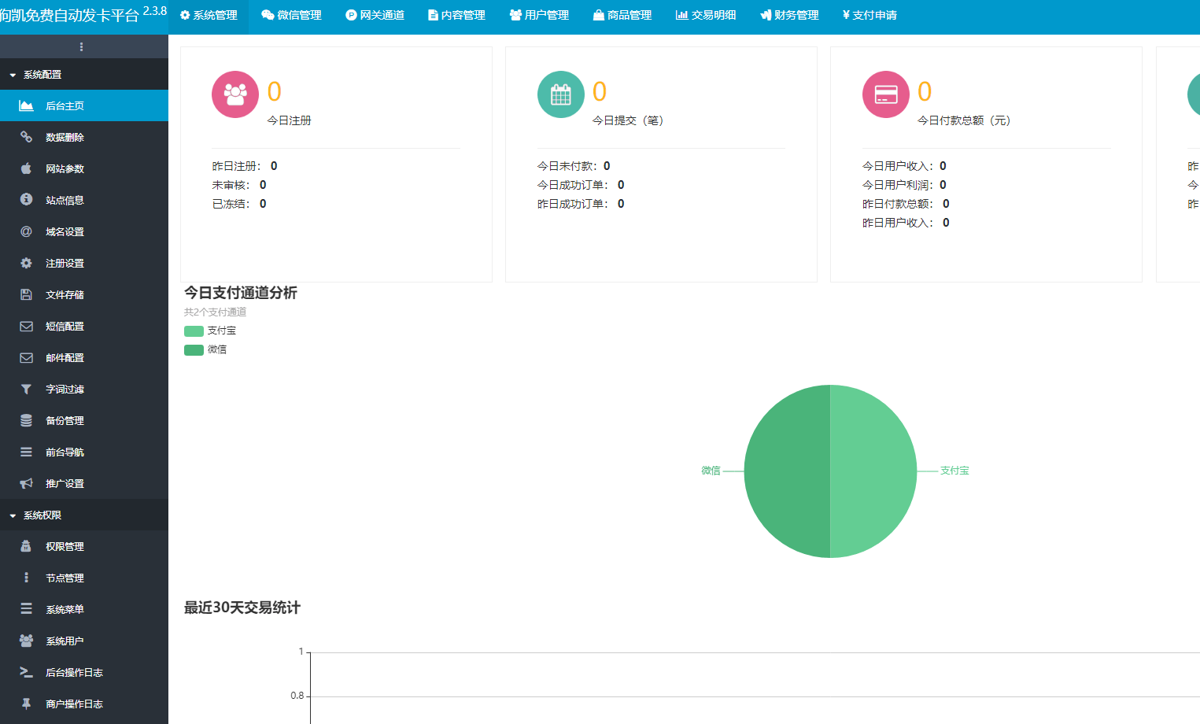Click the info icon beside 站点信息
1200x724 pixels.
click(26, 200)
